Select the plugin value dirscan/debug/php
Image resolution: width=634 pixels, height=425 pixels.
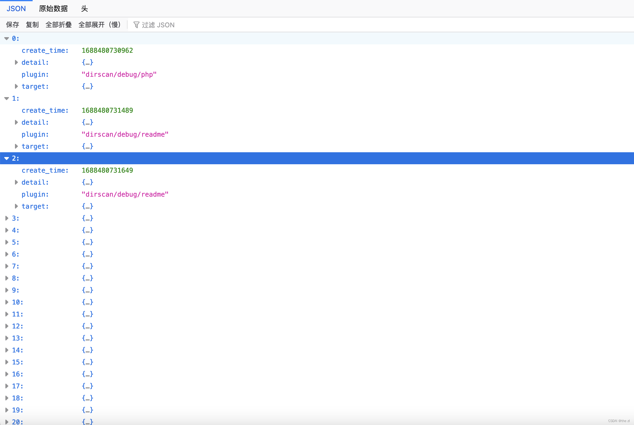119,75
